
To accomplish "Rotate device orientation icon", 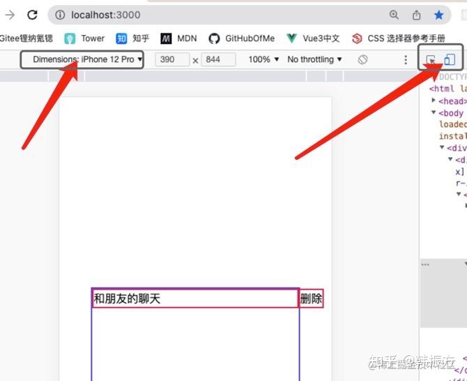I will click(362, 59).
